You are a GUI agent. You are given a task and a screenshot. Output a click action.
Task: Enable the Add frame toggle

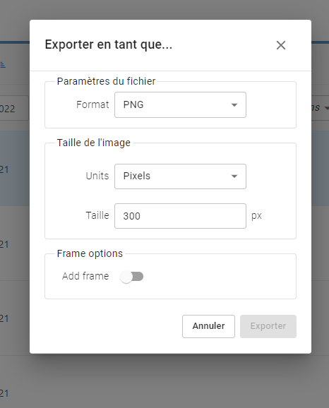pos(132,276)
